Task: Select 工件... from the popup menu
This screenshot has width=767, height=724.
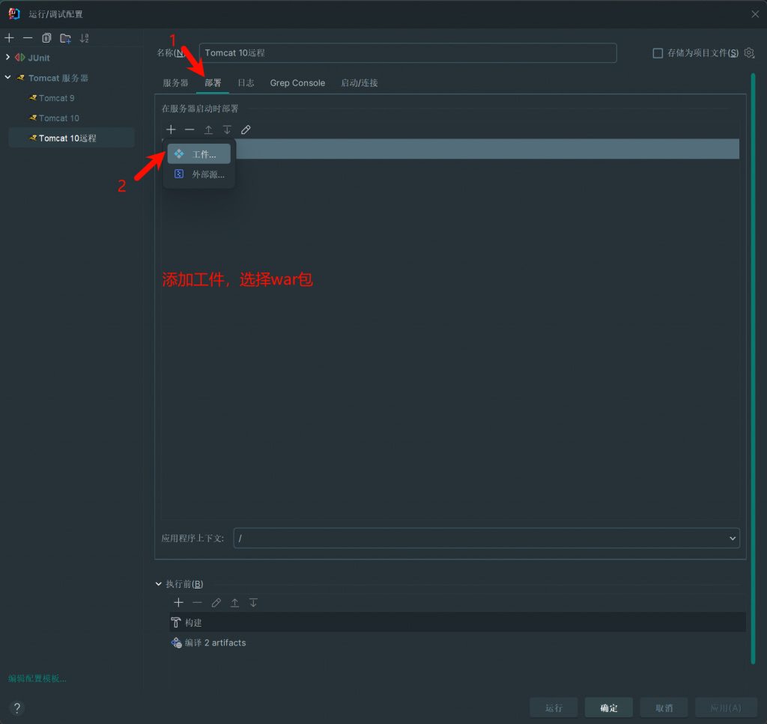Action: 199,154
